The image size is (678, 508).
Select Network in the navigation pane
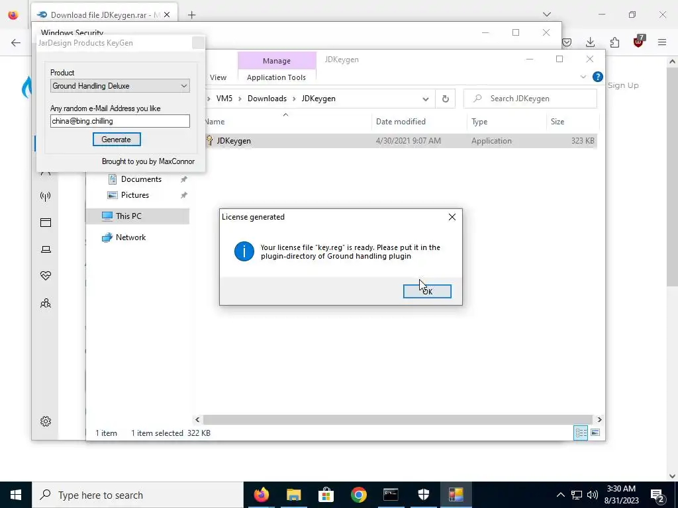point(130,237)
